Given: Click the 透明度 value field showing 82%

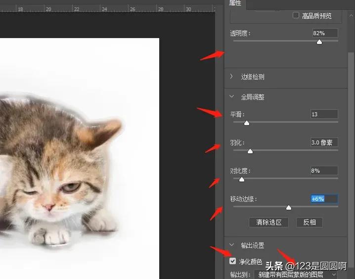Looking at the screenshot, I should 325,33.
